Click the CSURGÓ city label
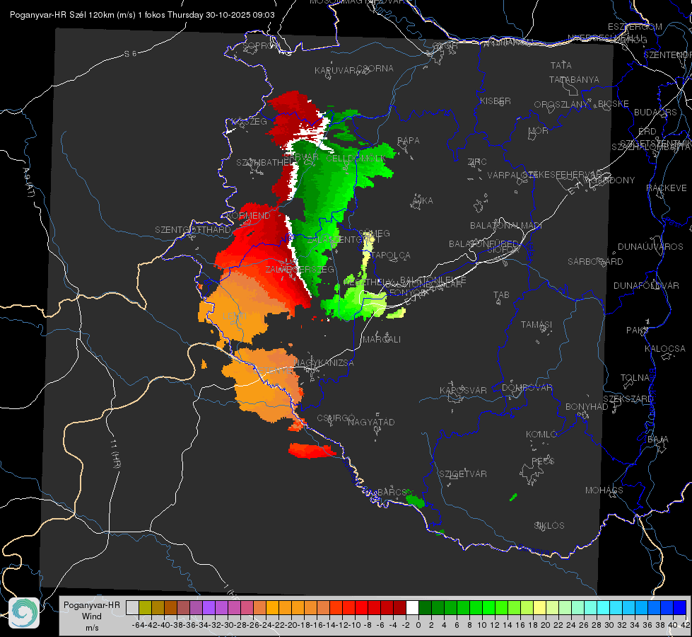 336,418
